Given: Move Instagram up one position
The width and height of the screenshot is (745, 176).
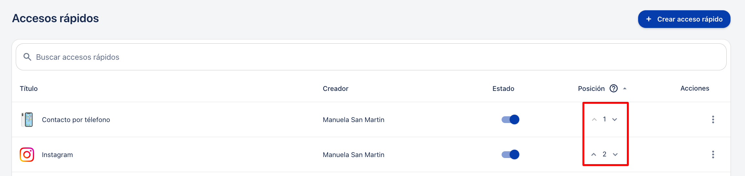Looking at the screenshot, I should coord(594,154).
